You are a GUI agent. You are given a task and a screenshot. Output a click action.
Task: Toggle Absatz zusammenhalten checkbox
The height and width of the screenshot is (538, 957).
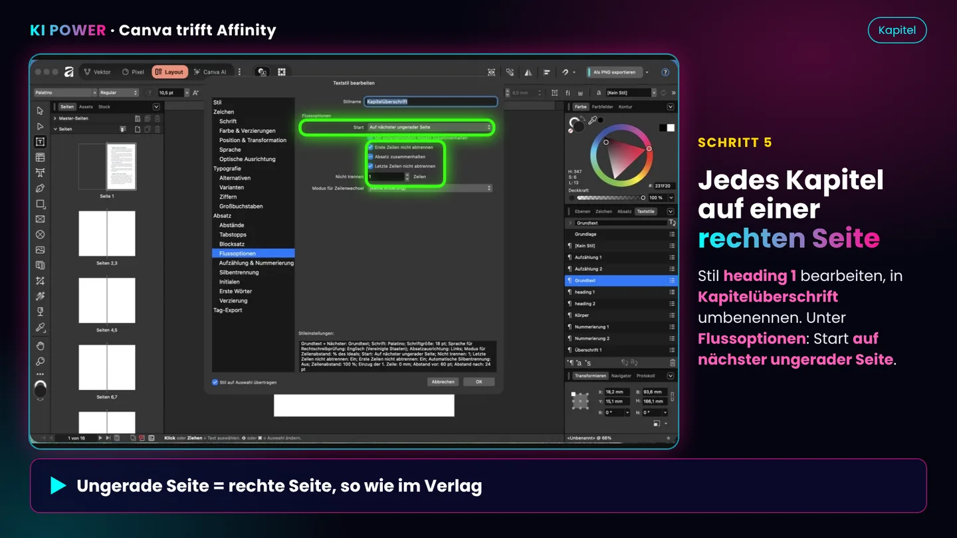371,156
